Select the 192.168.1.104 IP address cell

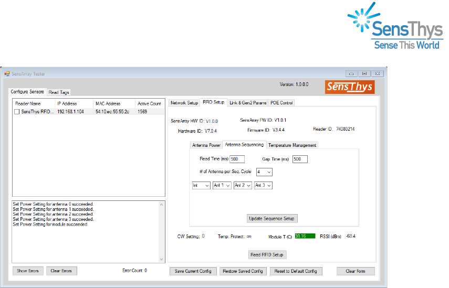click(x=70, y=112)
